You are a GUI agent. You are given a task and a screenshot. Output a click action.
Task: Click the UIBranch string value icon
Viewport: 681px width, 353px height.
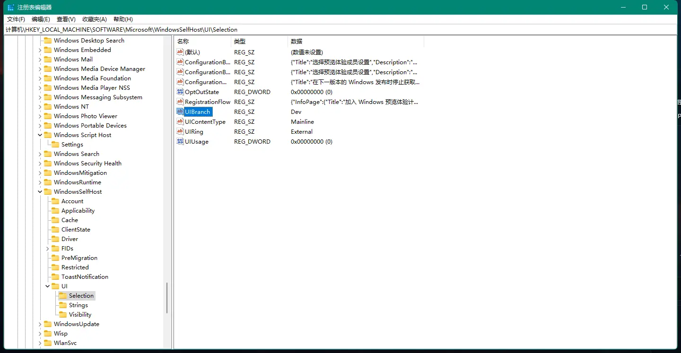tap(180, 112)
